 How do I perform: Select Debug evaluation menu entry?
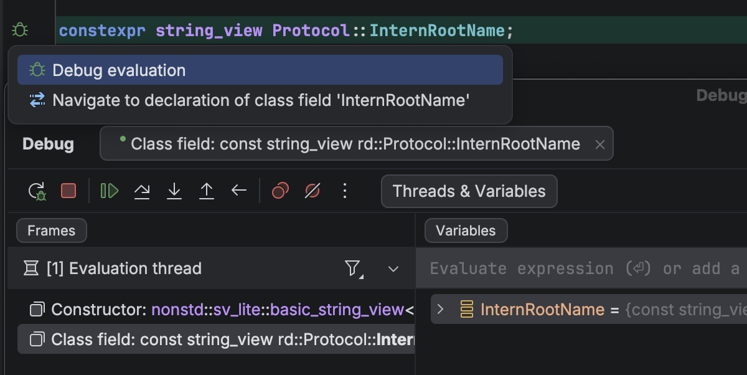point(118,70)
